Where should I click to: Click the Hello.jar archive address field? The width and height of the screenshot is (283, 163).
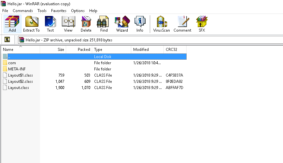(x=150, y=40)
